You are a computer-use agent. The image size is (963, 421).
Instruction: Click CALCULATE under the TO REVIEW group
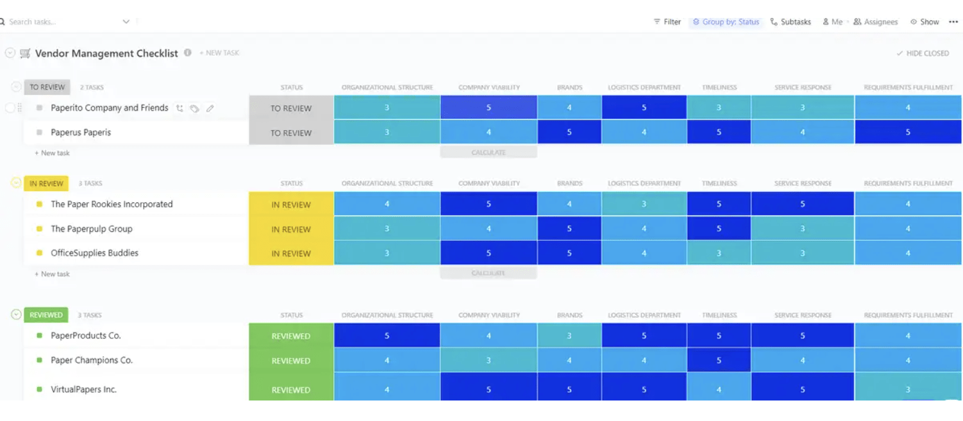coord(489,152)
